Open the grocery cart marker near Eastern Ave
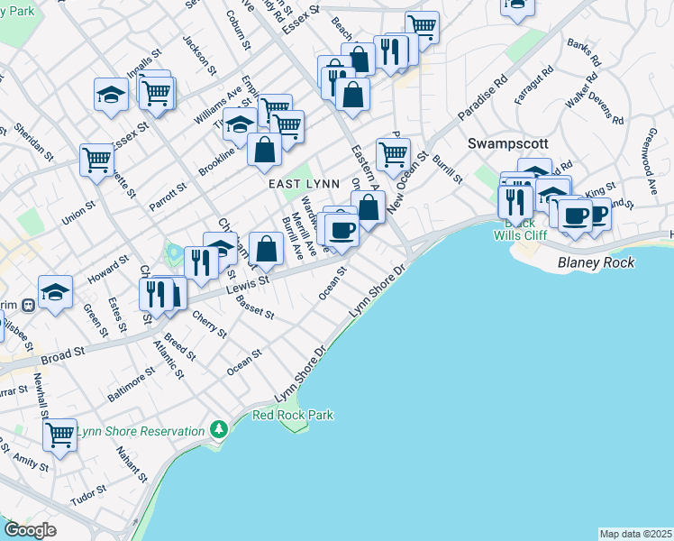This screenshot has height=541, width=674. point(393,156)
